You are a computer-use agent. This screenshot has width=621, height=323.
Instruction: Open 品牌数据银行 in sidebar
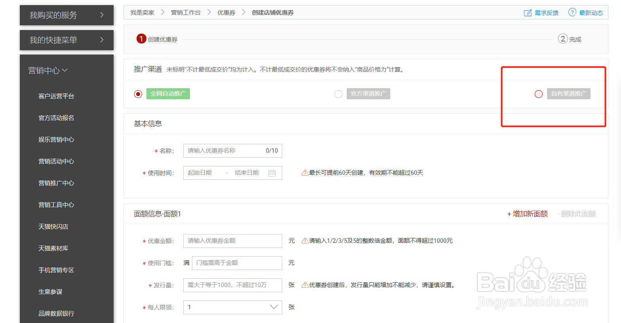[56, 314]
